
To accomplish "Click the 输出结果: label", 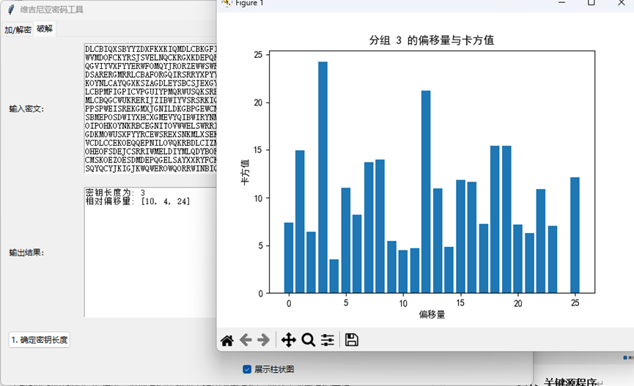I will [26, 253].
